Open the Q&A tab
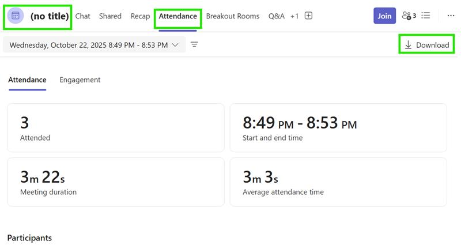The width and height of the screenshot is (461, 249). (x=277, y=16)
